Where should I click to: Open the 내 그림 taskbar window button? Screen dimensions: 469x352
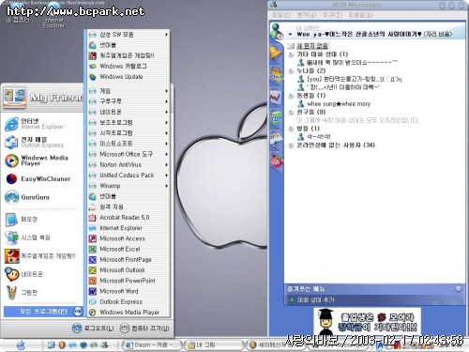(214, 345)
